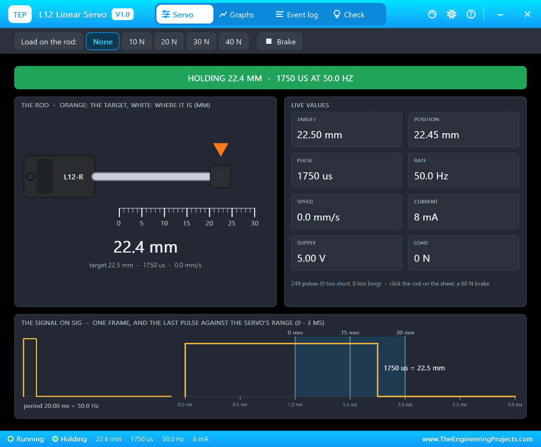The height and width of the screenshot is (447, 541).
Task: Click the large 22.4 mm position readout
Action: coord(146,247)
